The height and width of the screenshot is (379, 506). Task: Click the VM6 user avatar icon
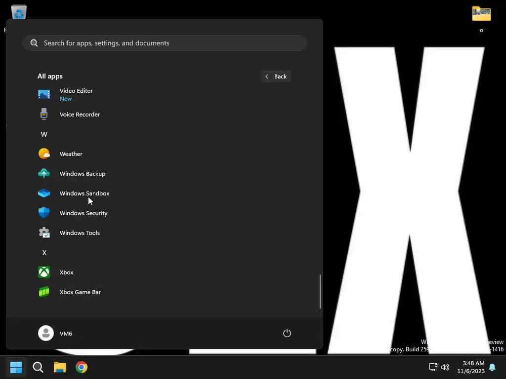46,333
